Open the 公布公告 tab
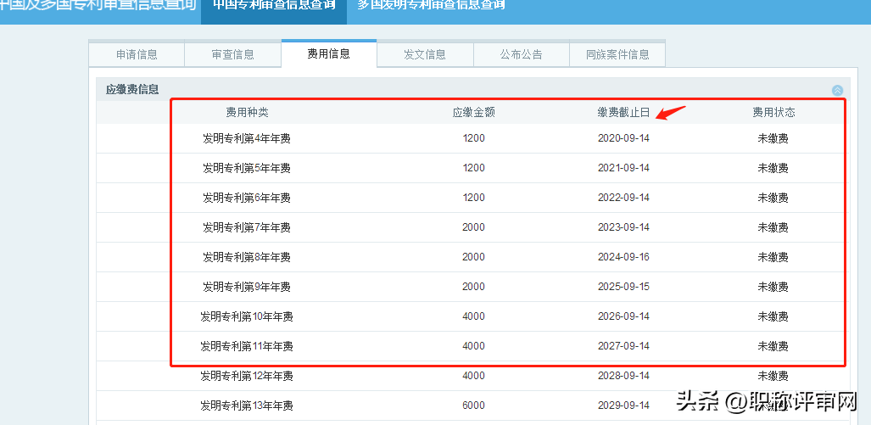The image size is (871, 425). tap(521, 54)
